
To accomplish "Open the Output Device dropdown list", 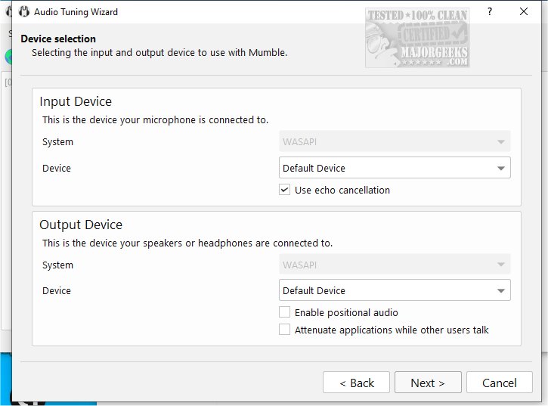I will [394, 290].
